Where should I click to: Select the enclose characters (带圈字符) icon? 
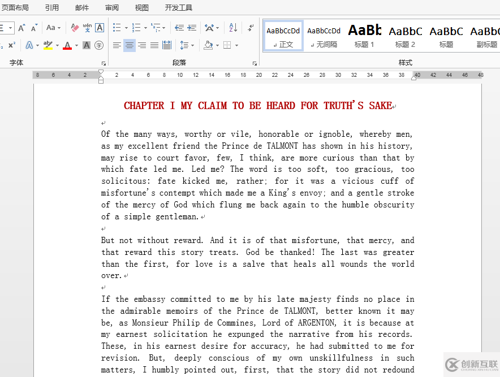pyautogui.click(x=99, y=45)
